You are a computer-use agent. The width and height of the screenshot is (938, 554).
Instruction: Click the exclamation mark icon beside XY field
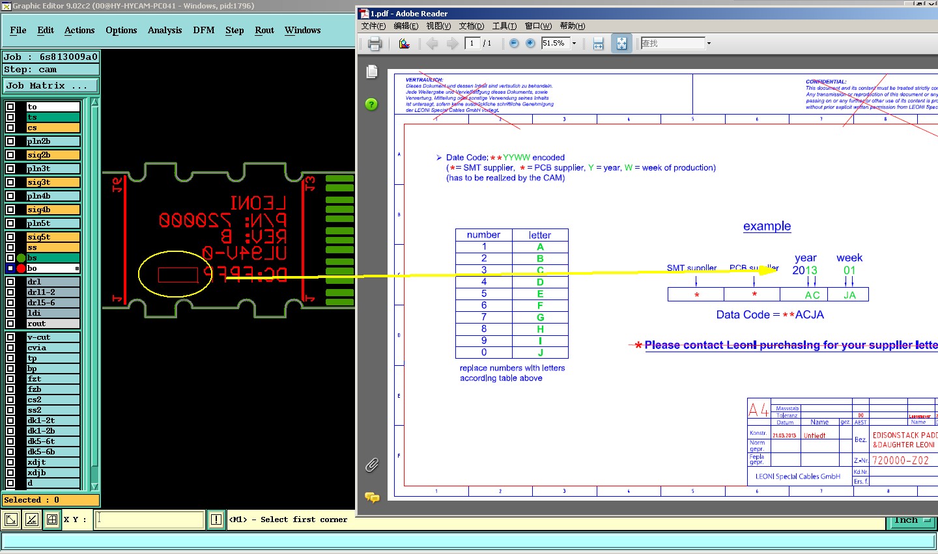(x=216, y=519)
